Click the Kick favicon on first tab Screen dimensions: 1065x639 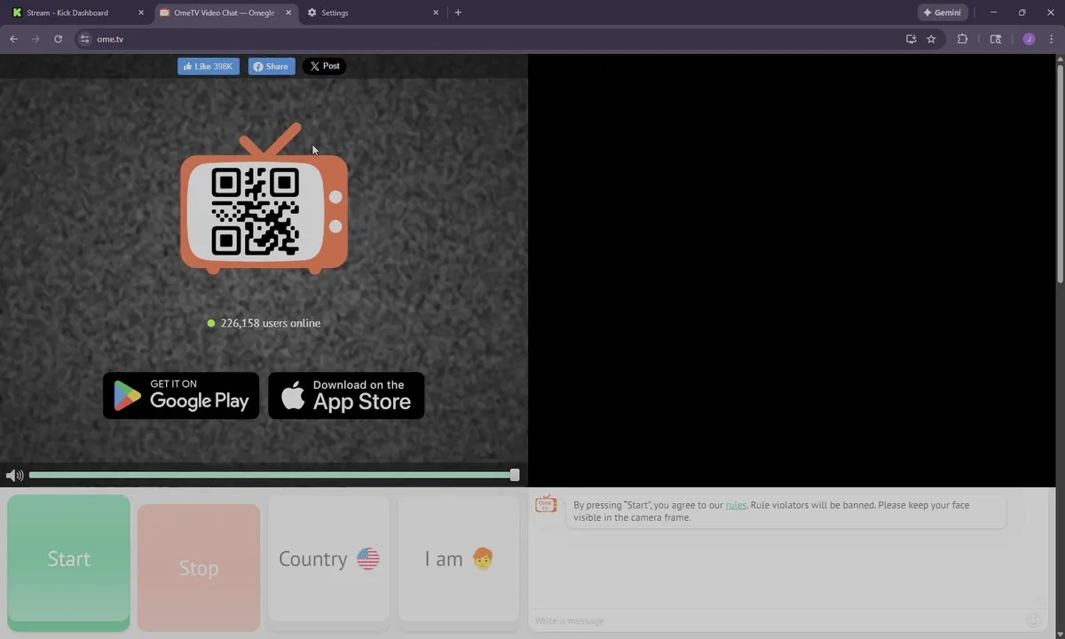click(17, 12)
